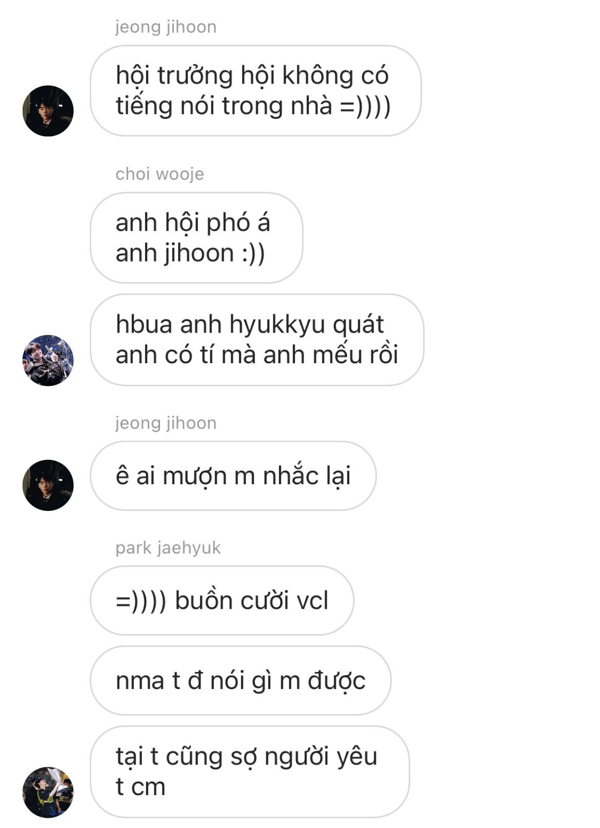600x828 pixels.
Task: Tap the 'nma t đ nói gì m được' bubble
Action: pos(241,681)
